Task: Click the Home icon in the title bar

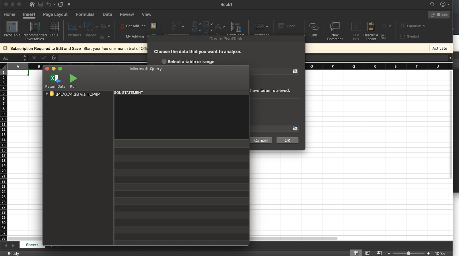Action: coord(32,4)
